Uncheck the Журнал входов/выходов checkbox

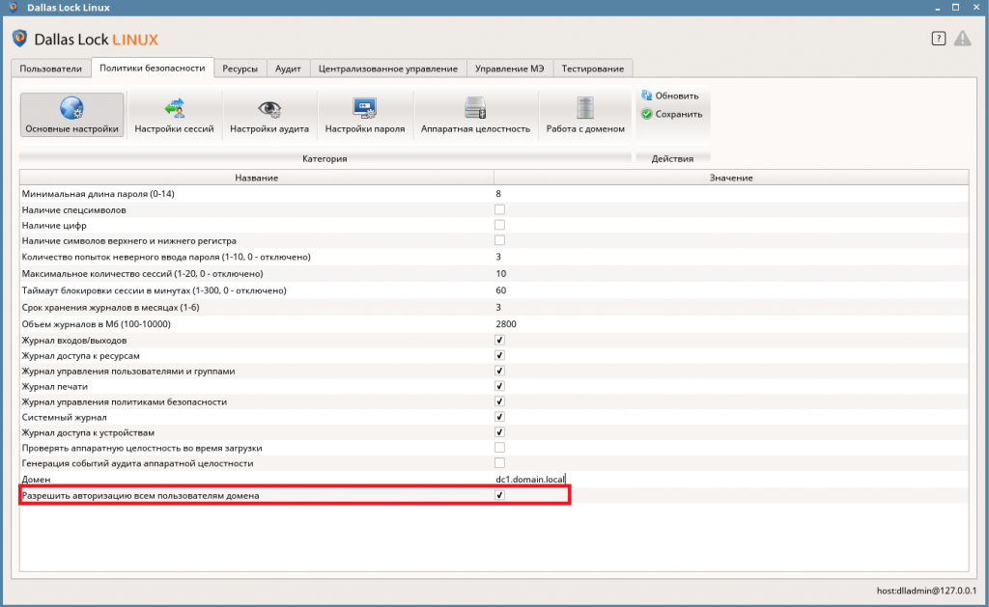499,340
